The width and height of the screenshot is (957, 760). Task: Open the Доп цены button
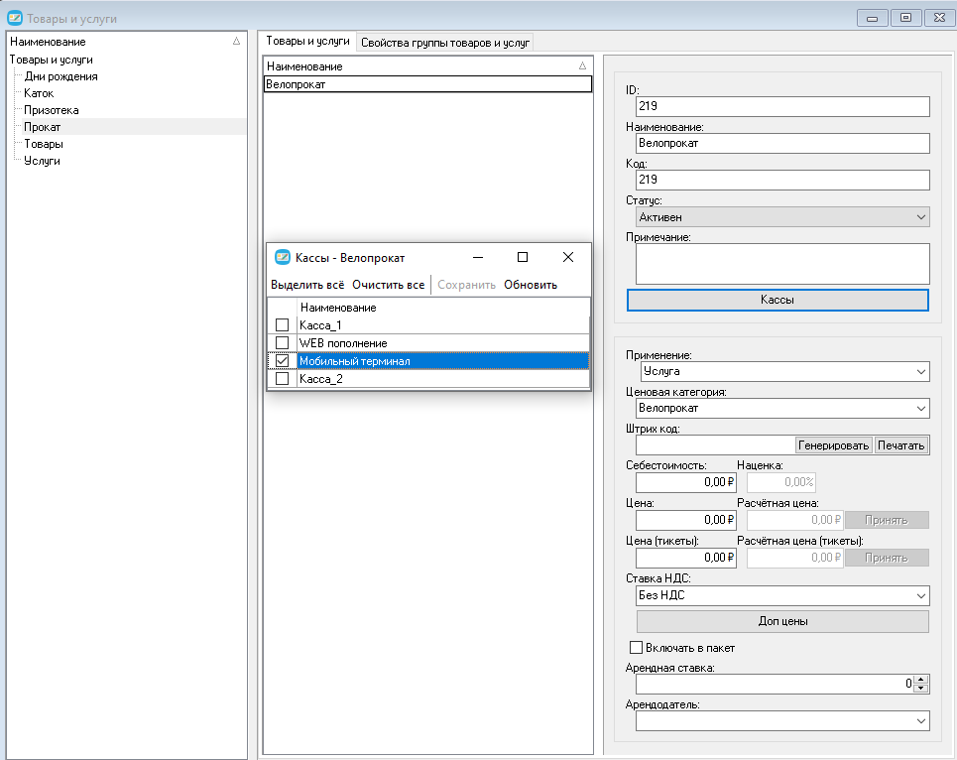[x=782, y=621]
